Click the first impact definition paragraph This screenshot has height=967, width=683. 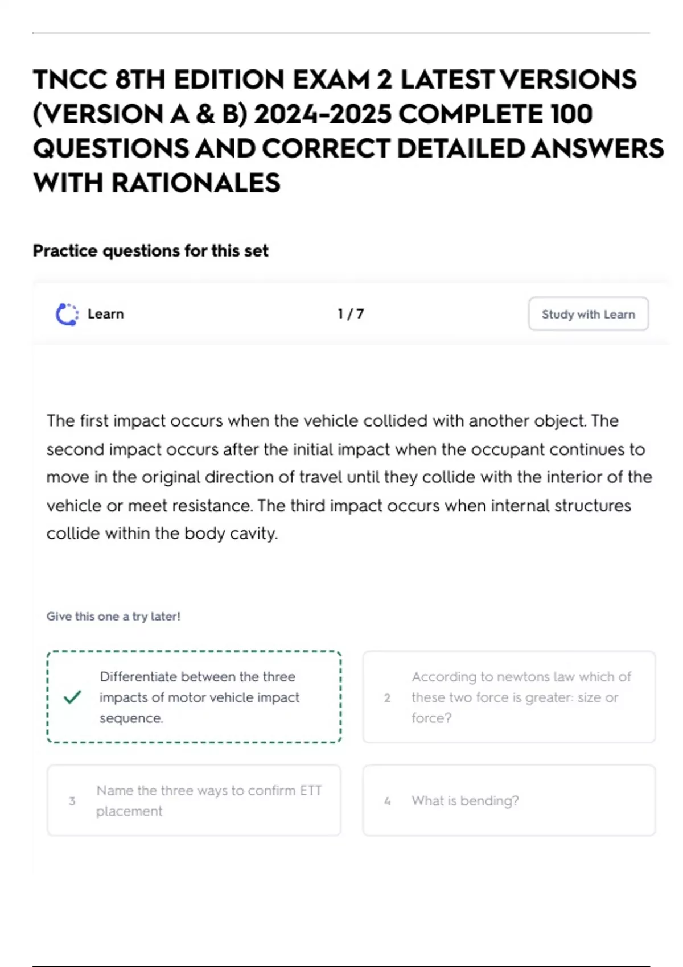349,477
